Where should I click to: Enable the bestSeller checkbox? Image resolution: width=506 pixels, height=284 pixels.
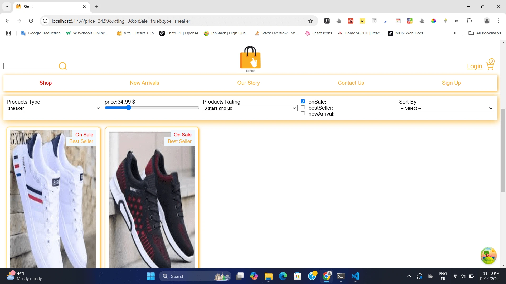[x=303, y=108]
